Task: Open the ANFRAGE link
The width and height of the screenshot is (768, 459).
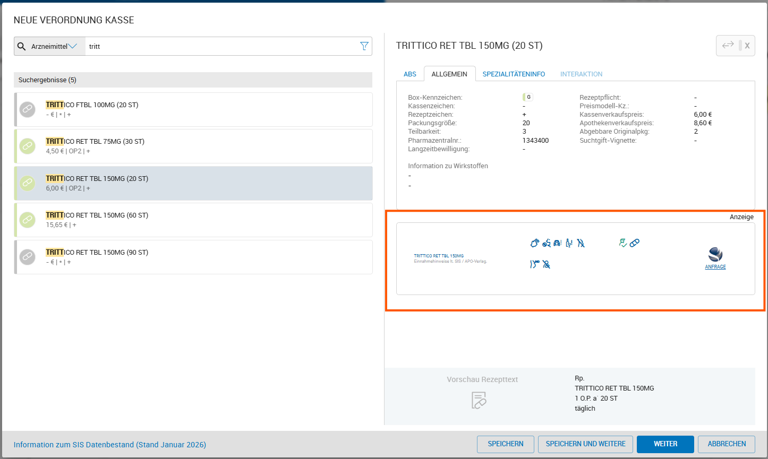Action: [x=715, y=267]
